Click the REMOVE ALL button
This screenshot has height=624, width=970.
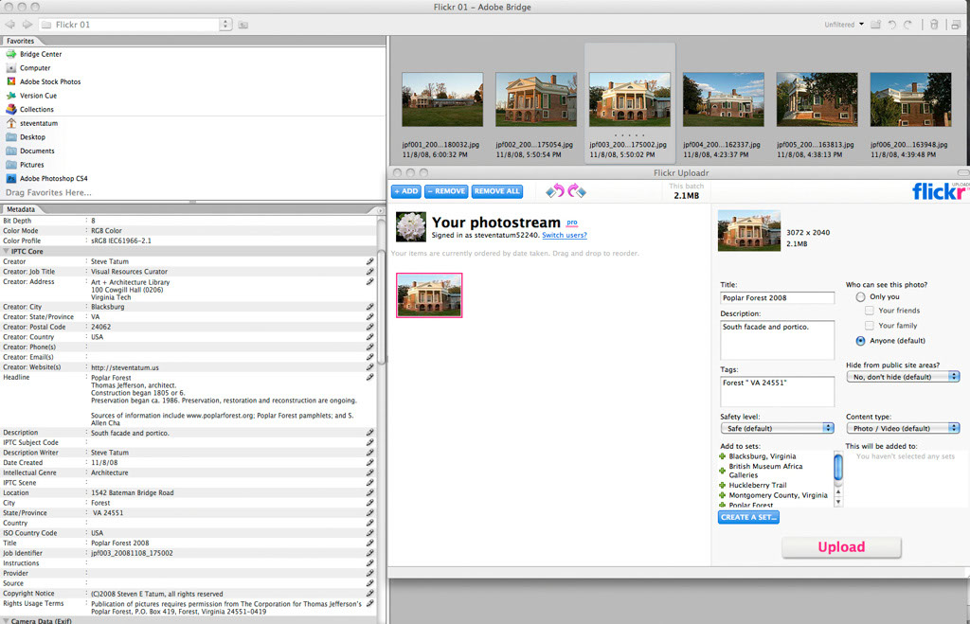496,191
